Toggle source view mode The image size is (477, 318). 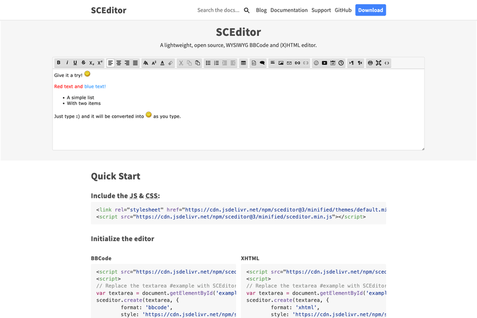tap(386, 63)
